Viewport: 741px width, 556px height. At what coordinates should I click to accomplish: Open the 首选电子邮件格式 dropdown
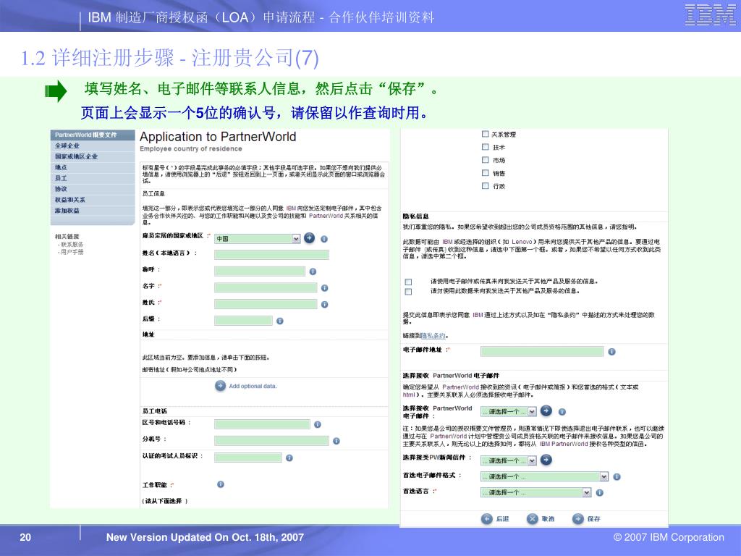coord(544,476)
